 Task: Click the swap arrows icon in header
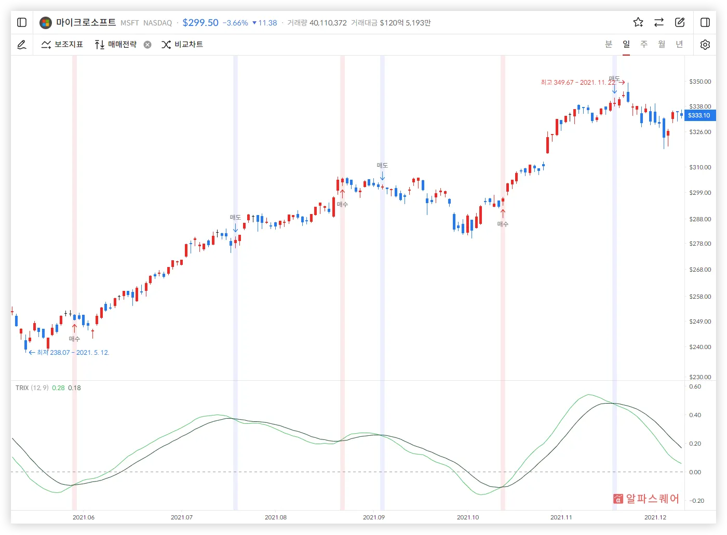click(659, 22)
